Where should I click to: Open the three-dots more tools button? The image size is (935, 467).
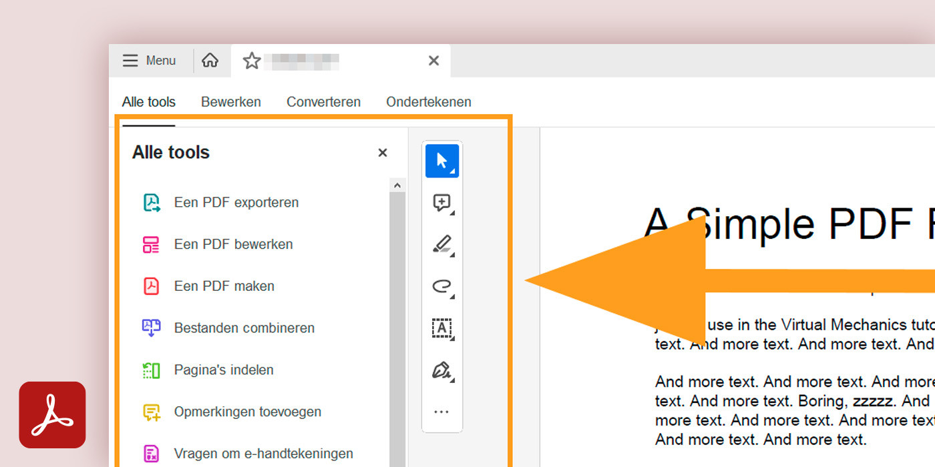441,412
